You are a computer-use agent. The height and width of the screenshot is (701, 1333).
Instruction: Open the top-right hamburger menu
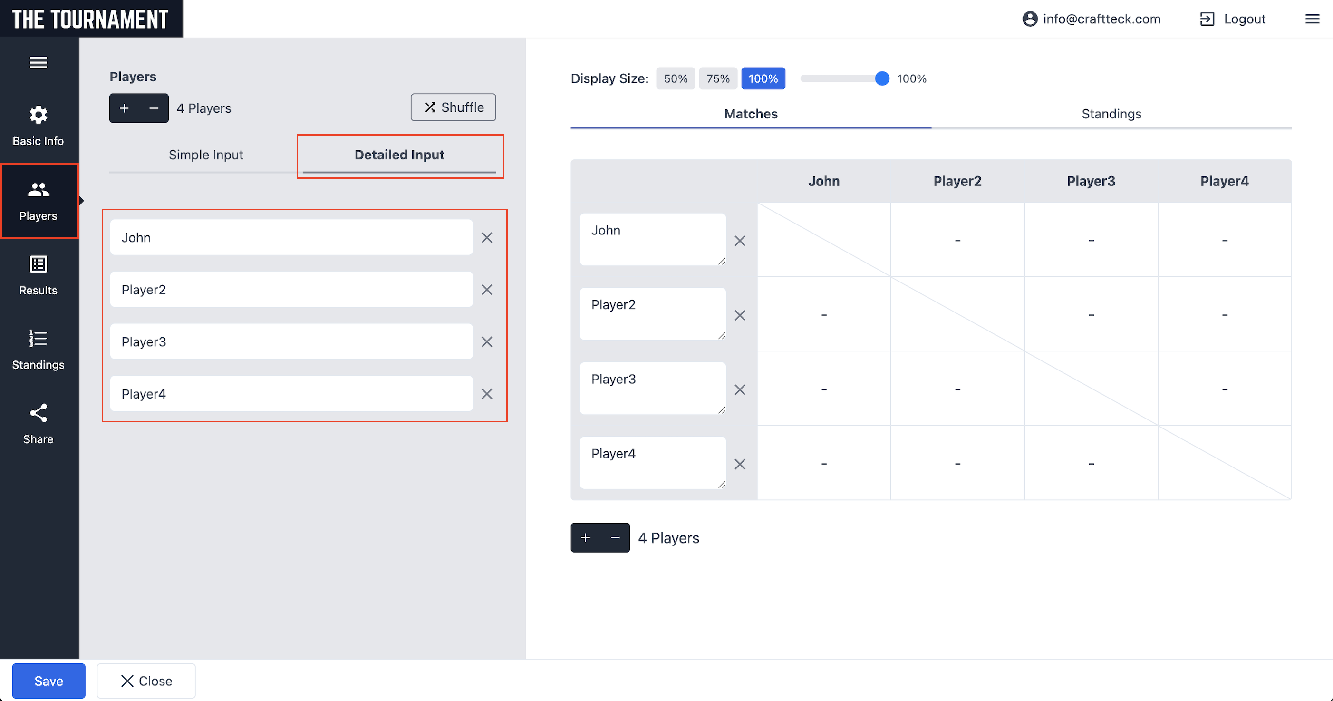(x=1313, y=19)
